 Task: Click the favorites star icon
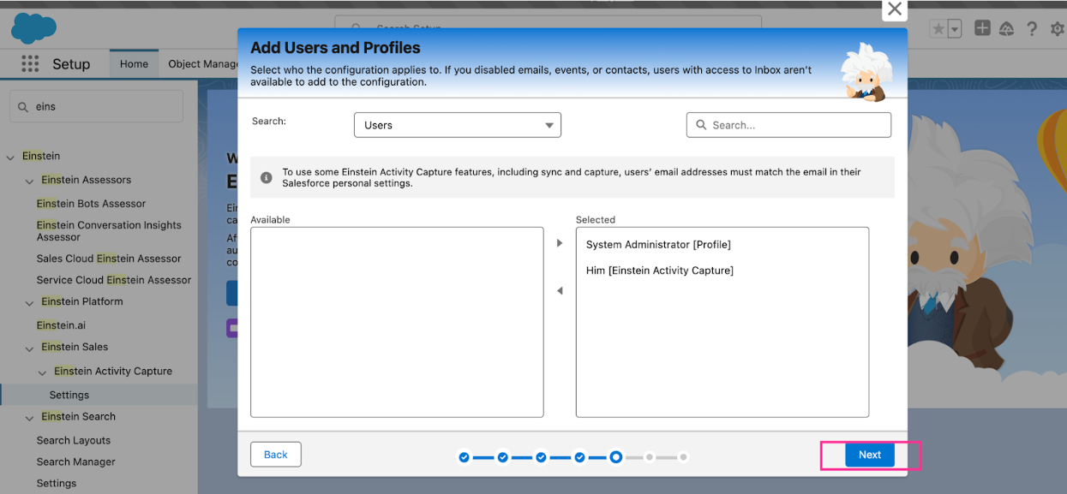[x=938, y=29]
